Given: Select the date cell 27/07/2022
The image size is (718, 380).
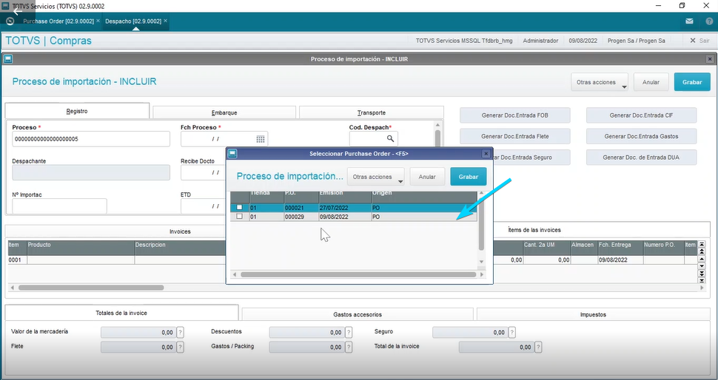Looking at the screenshot, I should (x=345, y=208).
